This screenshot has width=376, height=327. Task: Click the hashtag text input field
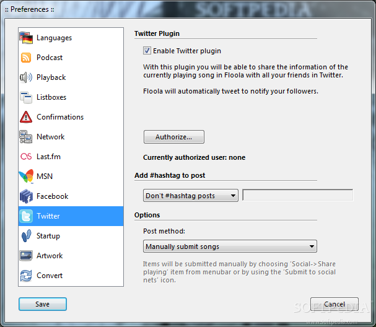tap(297, 195)
